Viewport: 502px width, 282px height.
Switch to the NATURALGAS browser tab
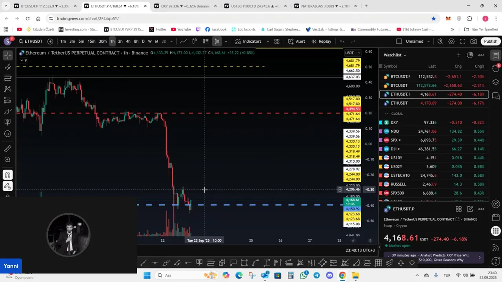325,6
